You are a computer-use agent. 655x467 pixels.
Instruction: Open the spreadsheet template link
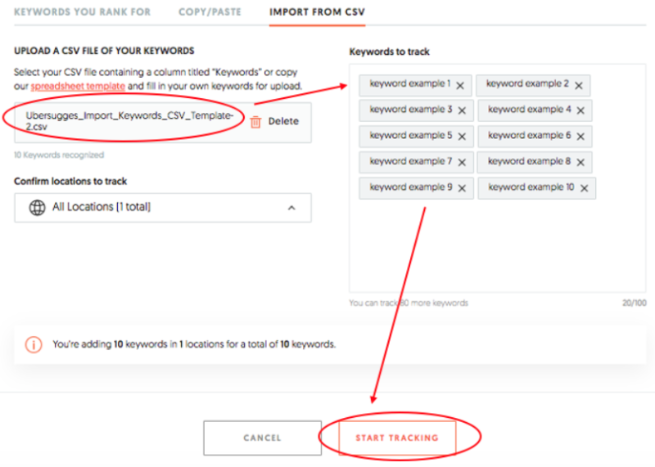tap(78, 86)
